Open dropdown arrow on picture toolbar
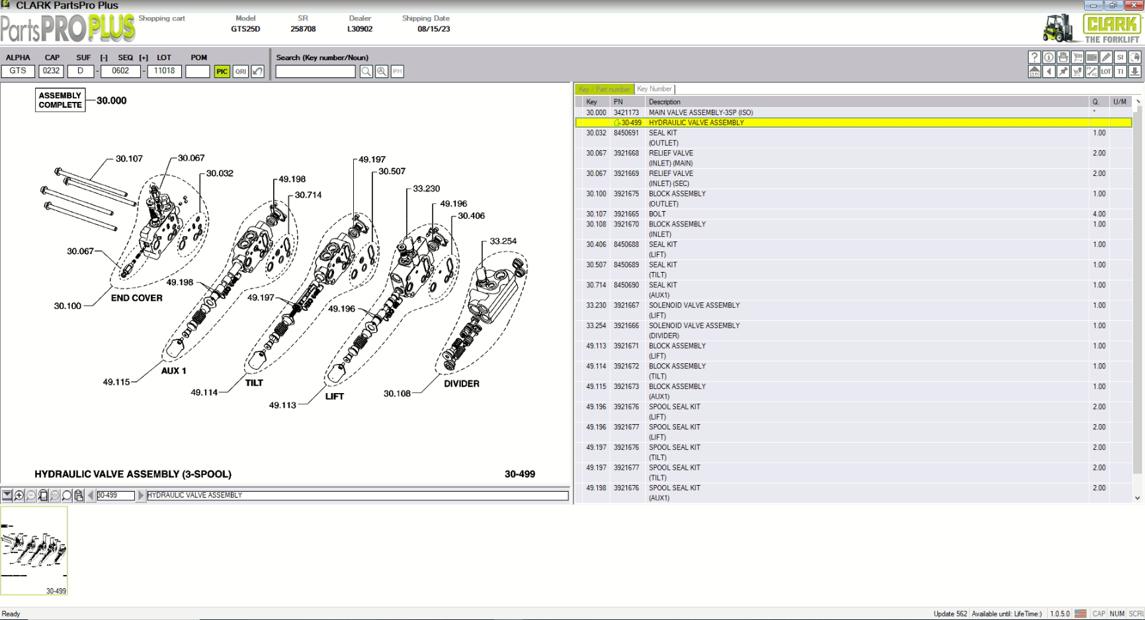The image size is (1145, 620). 7,495
